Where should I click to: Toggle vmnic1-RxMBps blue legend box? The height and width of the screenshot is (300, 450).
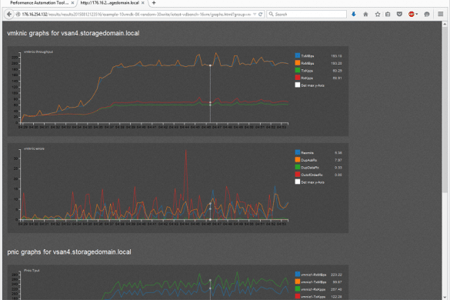tap(298, 274)
